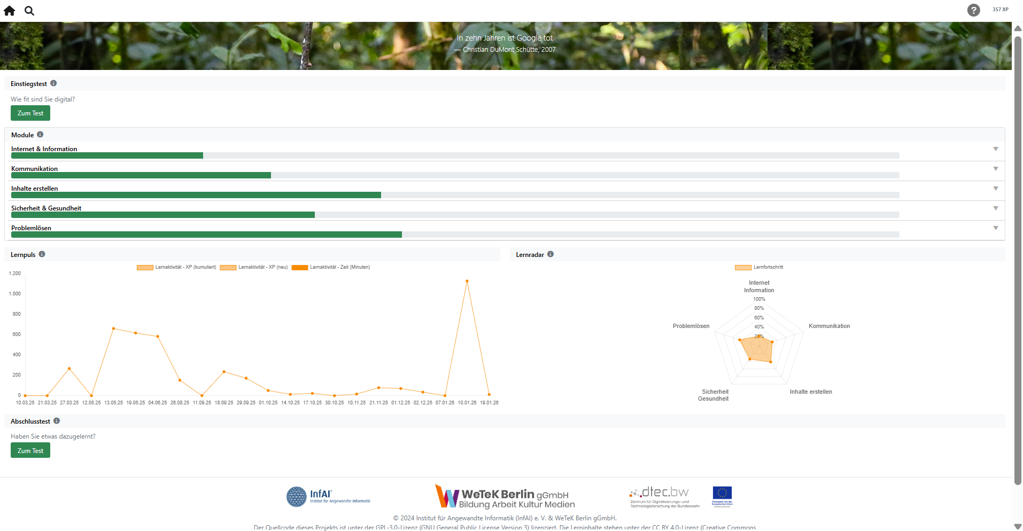This screenshot has width=1023, height=531.
Task: Click the home icon
Action: (x=10, y=11)
